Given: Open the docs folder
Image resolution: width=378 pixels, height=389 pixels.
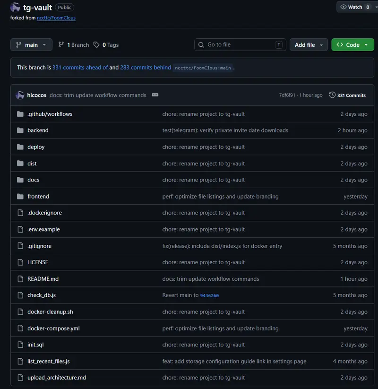Looking at the screenshot, I should tap(33, 180).
